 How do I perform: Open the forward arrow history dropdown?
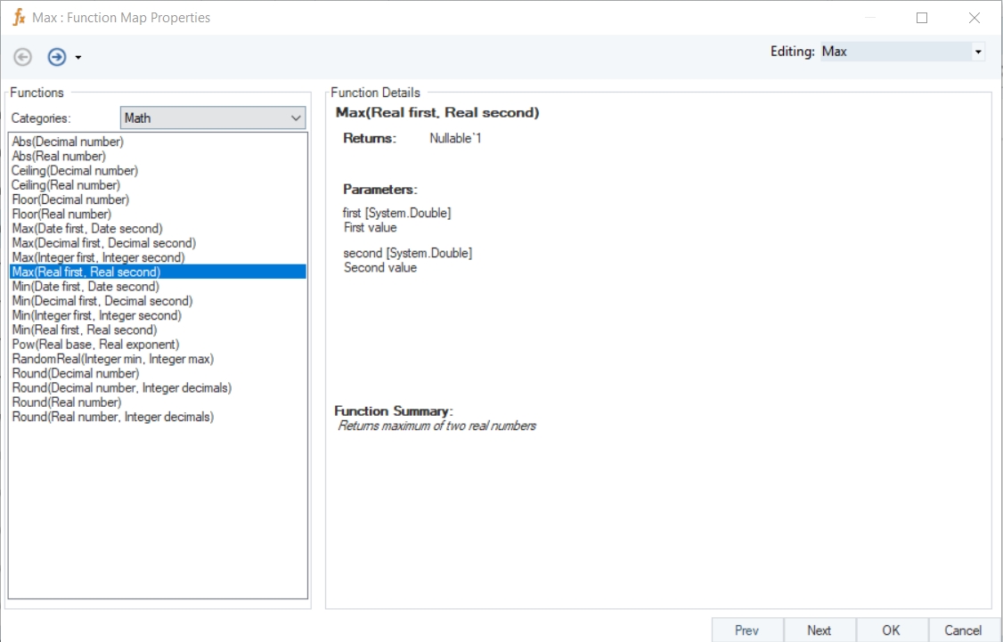tap(78, 58)
